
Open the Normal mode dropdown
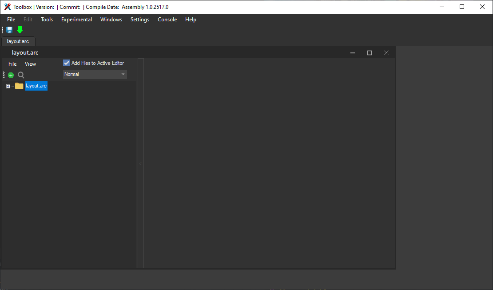pos(95,74)
